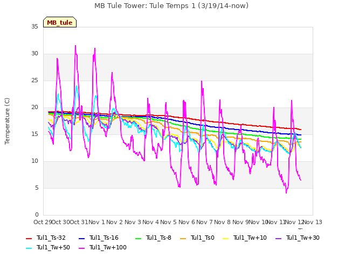Screen dimensions: 345x258
Task: Select the Tul1_Ts-8 legend label
Action: click(158, 238)
